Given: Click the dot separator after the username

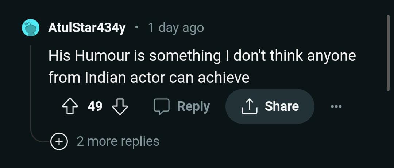Looking at the screenshot, I should click(137, 28).
